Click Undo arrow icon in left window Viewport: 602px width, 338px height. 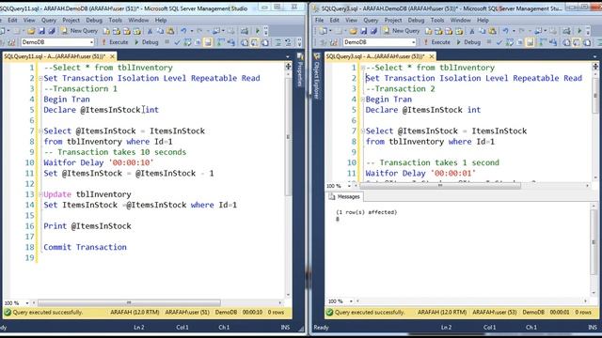[x=184, y=31]
